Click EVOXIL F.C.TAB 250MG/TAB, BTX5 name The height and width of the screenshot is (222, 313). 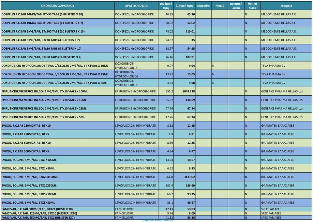[25, 134]
